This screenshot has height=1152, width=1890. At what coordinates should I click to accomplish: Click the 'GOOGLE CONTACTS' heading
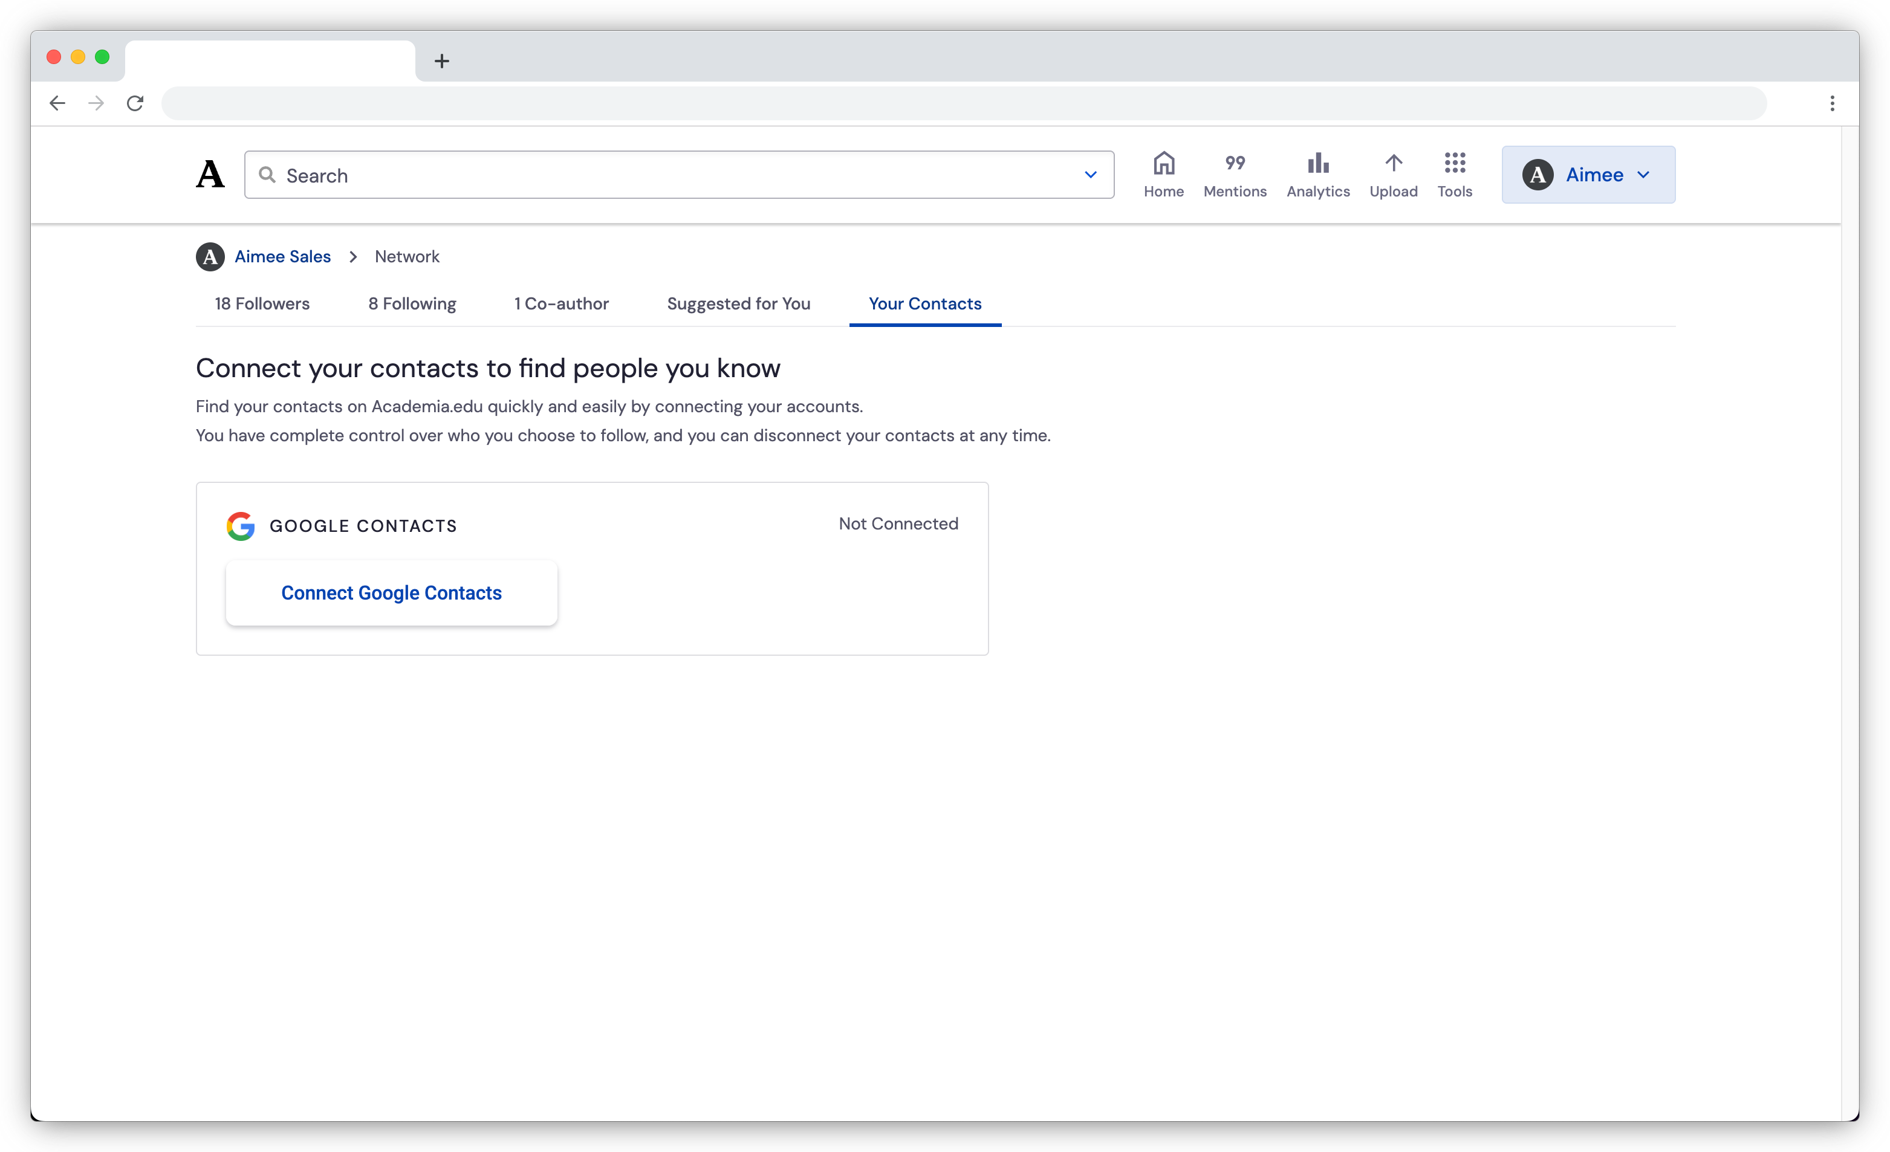[363, 526]
